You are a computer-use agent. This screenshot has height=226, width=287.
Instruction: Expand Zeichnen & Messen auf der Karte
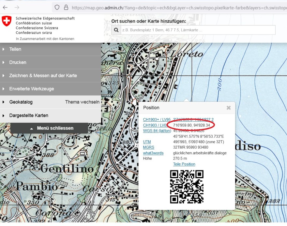51,76
